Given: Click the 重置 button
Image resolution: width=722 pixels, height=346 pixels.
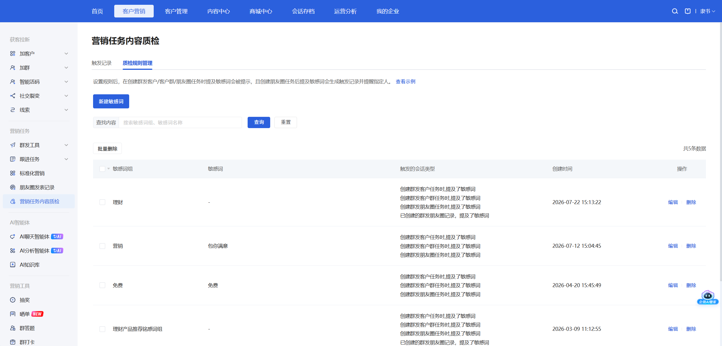Looking at the screenshot, I should point(286,122).
